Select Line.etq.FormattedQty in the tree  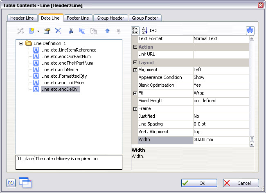point(64,76)
